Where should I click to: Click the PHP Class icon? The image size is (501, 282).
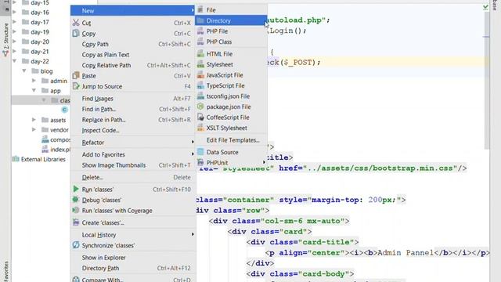pos(200,42)
